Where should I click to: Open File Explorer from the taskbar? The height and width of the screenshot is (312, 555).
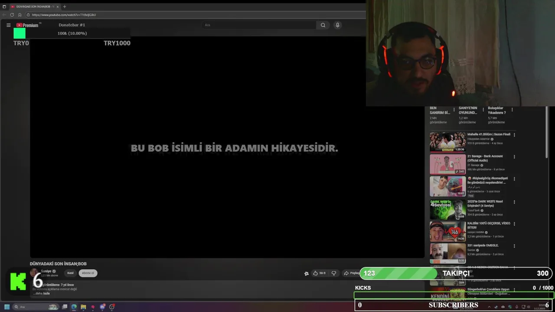click(83, 307)
